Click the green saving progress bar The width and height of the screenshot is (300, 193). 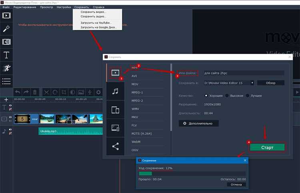(x=146, y=173)
